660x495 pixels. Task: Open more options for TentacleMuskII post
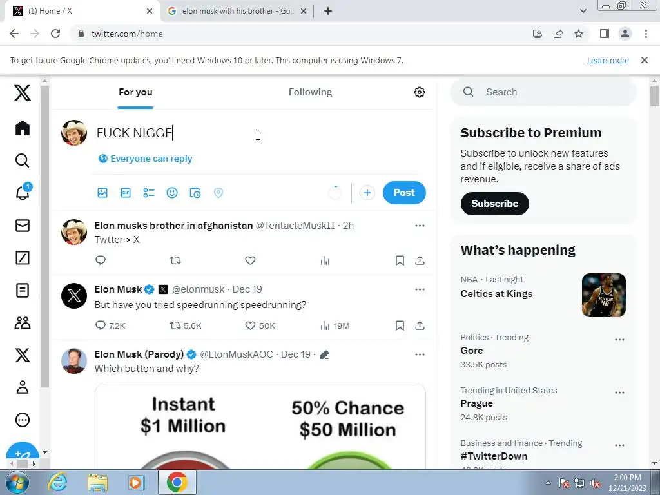pos(420,226)
